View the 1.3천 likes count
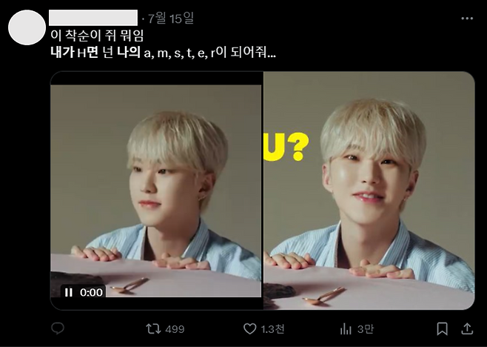 272,329
